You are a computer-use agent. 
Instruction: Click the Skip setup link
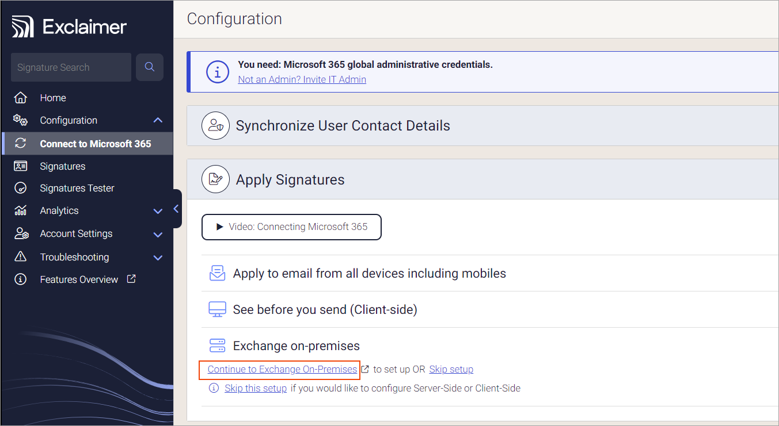click(x=451, y=369)
